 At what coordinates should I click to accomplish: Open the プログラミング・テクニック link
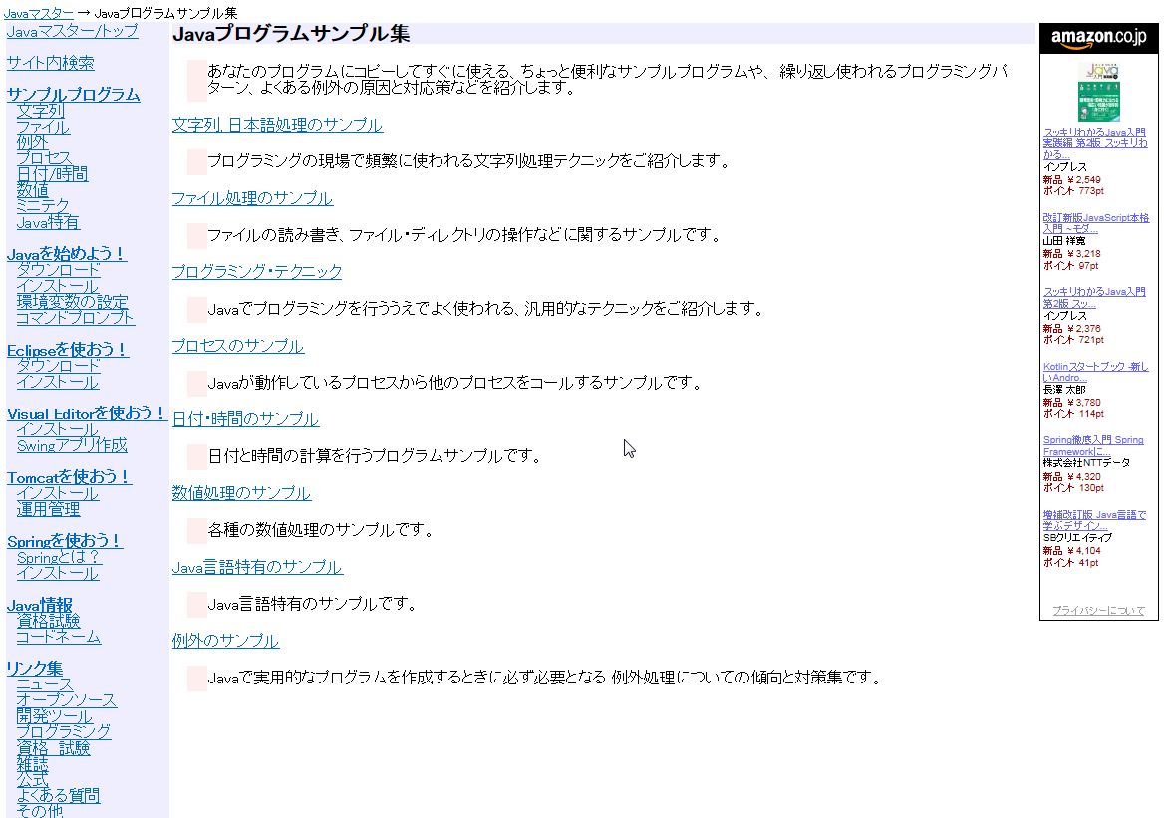pos(257,272)
